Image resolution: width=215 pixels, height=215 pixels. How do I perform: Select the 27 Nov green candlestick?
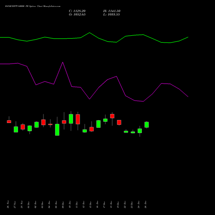tap(16, 129)
